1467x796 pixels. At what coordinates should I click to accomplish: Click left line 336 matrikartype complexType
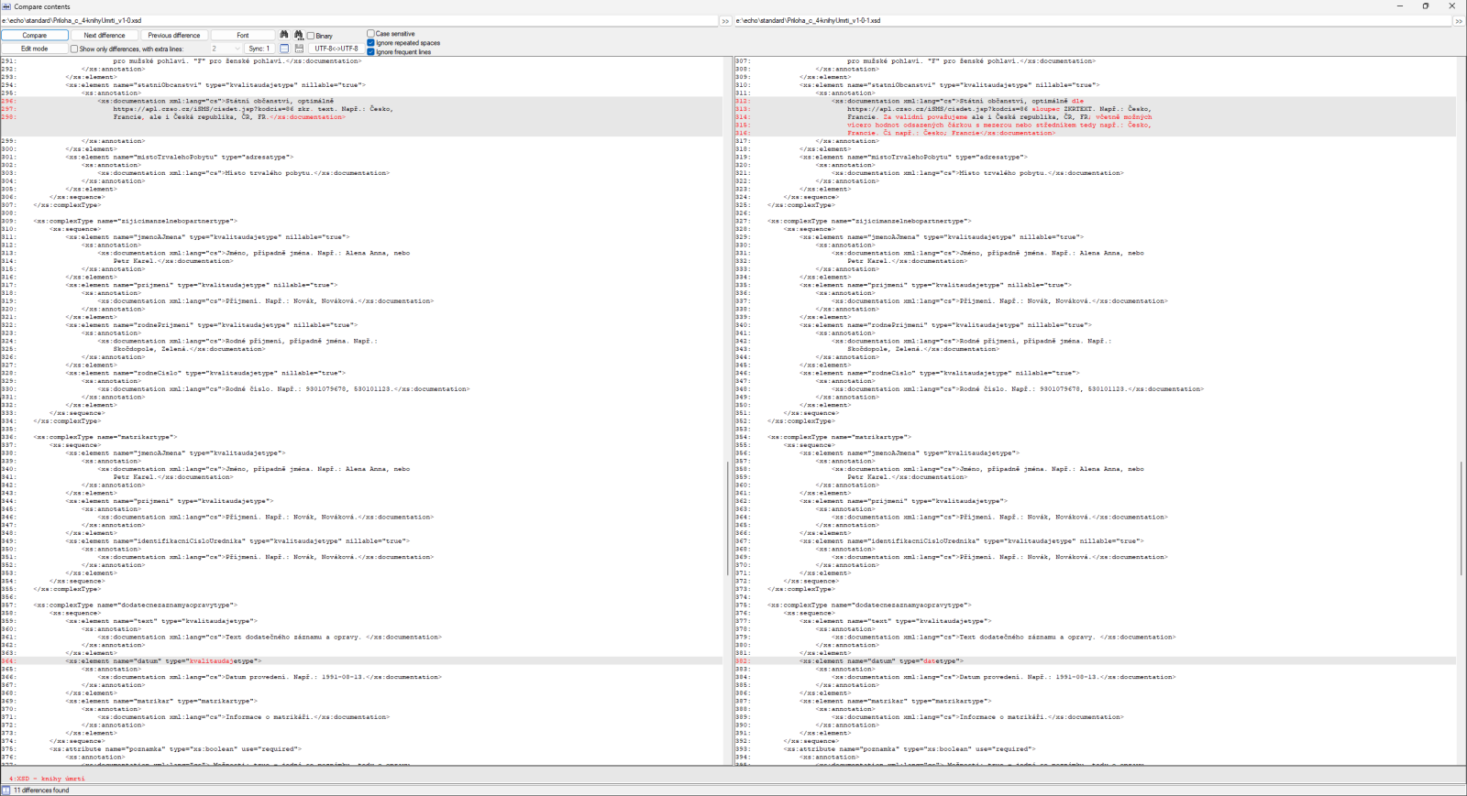point(105,437)
